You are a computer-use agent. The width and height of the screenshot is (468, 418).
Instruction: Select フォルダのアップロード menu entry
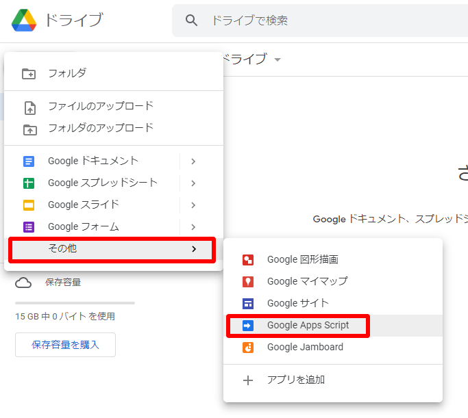click(100, 129)
